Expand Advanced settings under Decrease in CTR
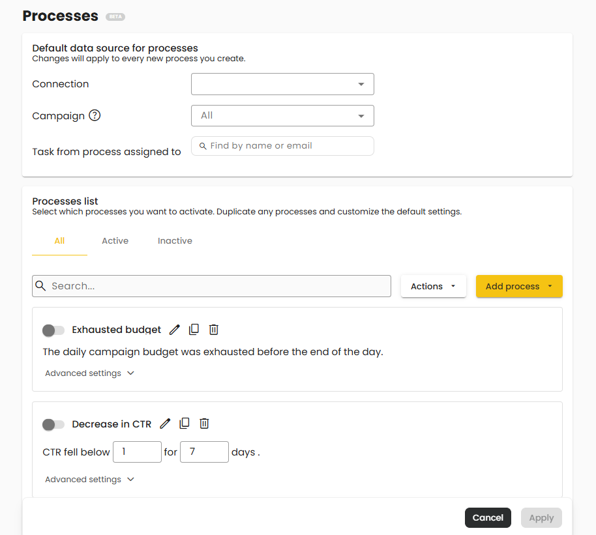The width and height of the screenshot is (596, 535). click(x=89, y=480)
